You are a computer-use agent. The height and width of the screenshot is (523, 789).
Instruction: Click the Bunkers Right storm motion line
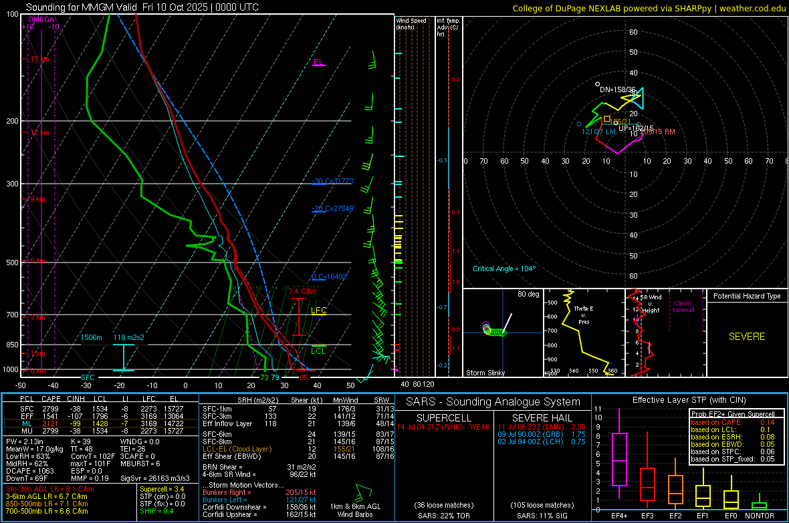259,492
